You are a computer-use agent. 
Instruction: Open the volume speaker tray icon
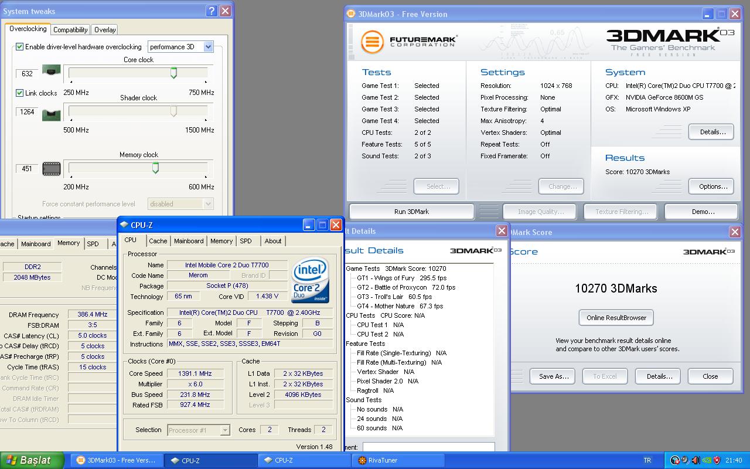(696, 460)
